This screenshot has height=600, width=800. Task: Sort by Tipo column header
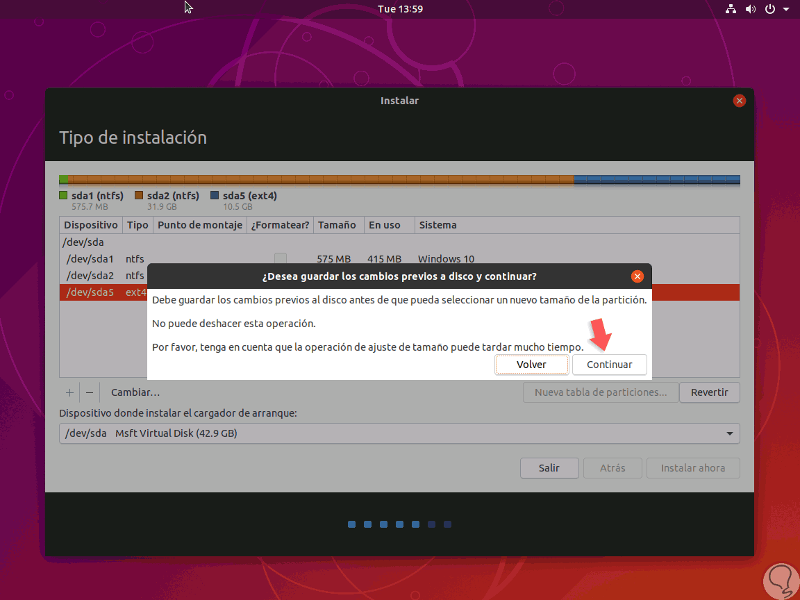coord(137,225)
